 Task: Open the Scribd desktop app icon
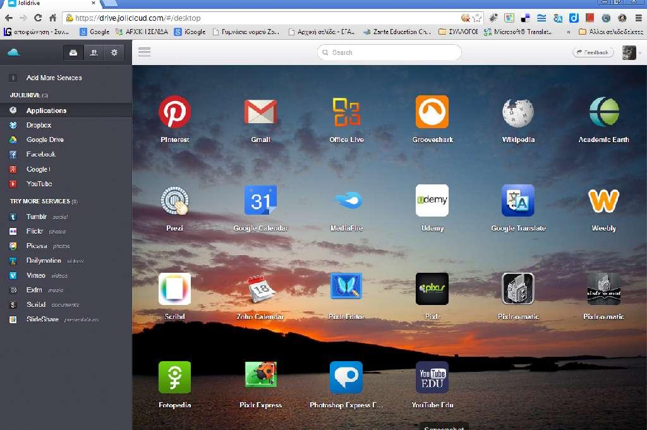pyautogui.click(x=174, y=289)
